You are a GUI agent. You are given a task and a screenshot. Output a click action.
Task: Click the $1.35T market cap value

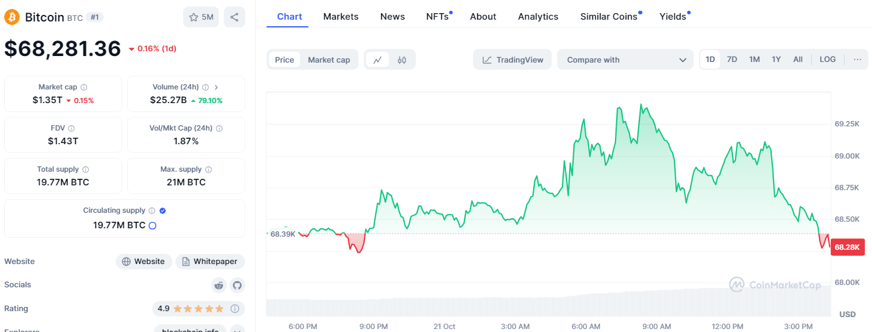[47, 100]
